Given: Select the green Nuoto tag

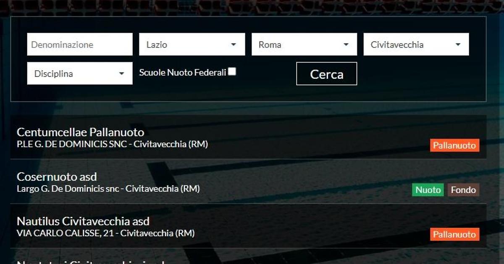Looking at the screenshot, I should pos(428,190).
